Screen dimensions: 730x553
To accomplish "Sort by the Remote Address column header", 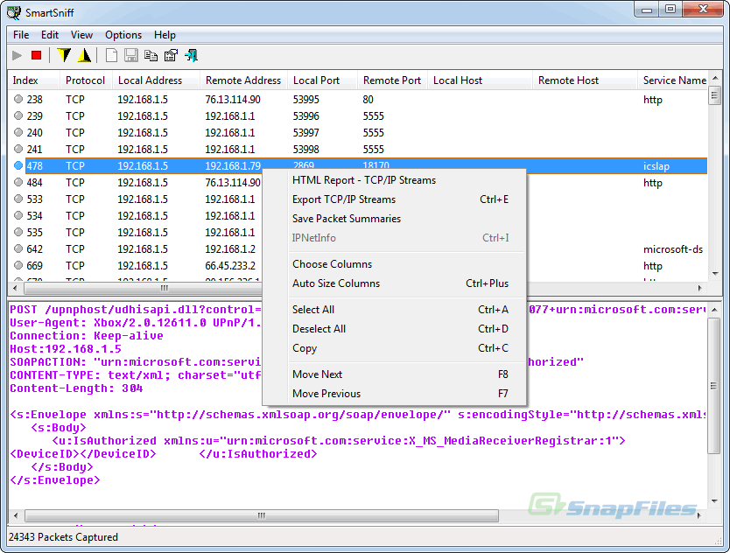I will point(242,80).
